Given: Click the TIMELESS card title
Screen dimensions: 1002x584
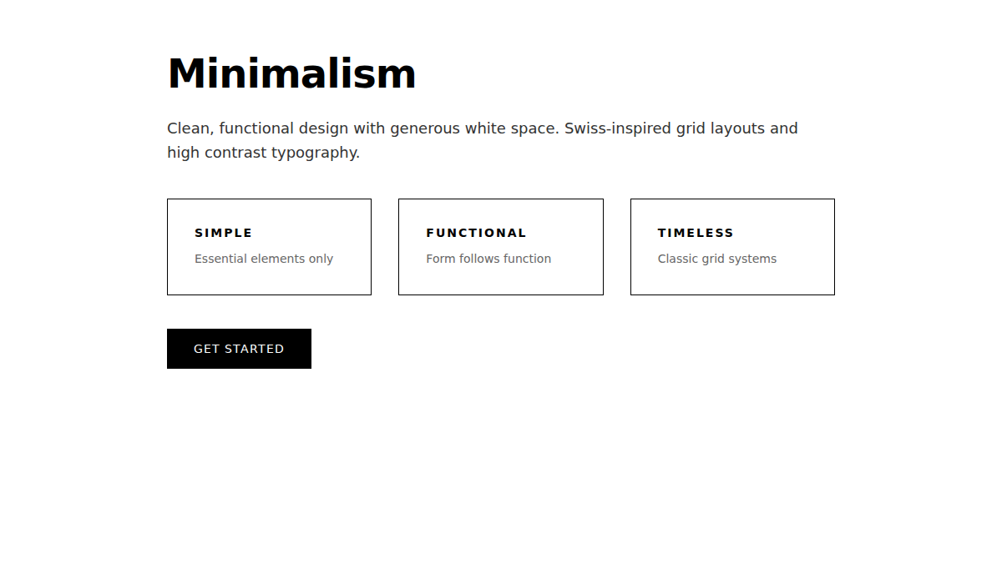Looking at the screenshot, I should pos(696,233).
